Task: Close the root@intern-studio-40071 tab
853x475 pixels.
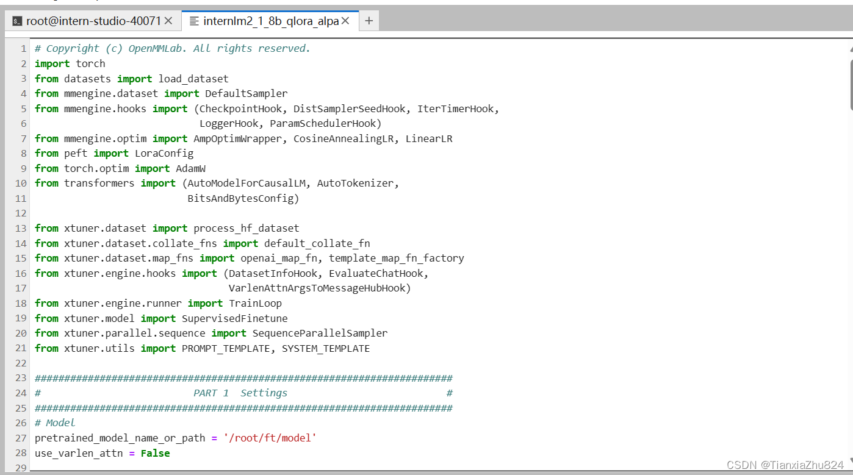Action: pos(169,20)
